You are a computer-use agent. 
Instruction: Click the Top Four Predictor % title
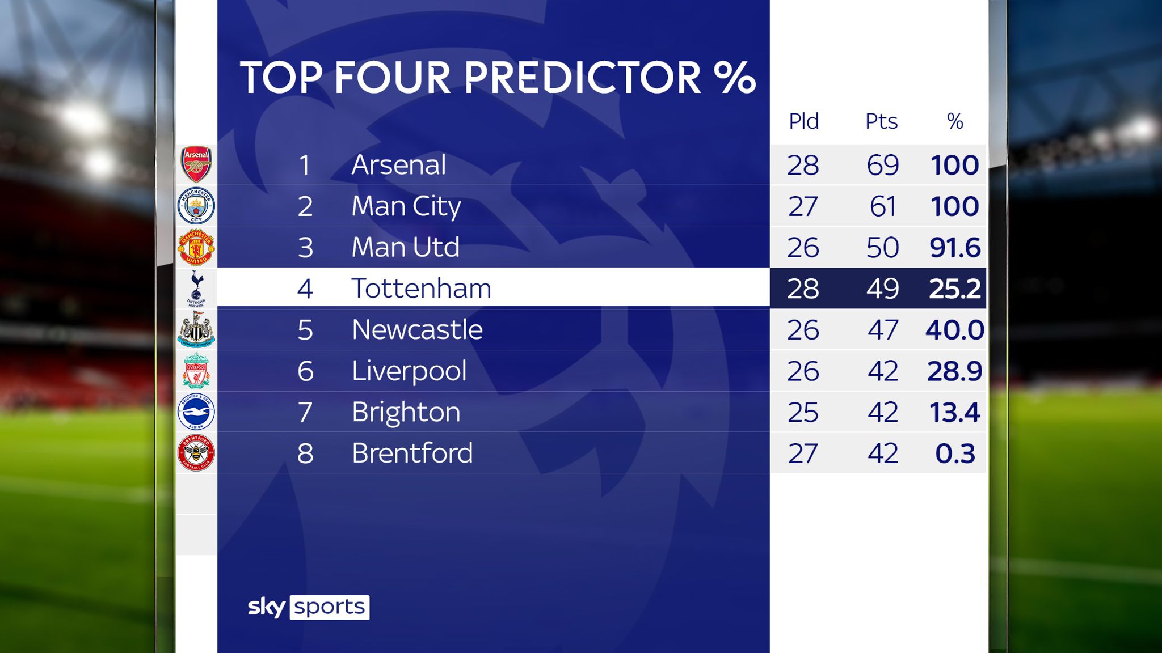click(498, 77)
